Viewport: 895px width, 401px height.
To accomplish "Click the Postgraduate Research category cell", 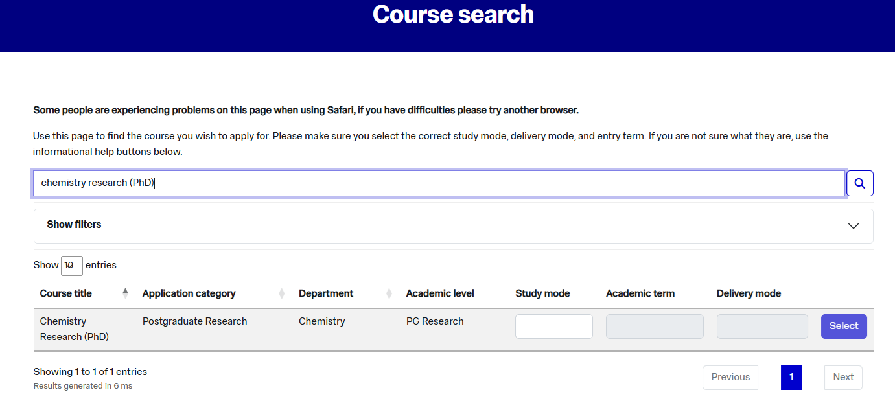I will click(194, 321).
